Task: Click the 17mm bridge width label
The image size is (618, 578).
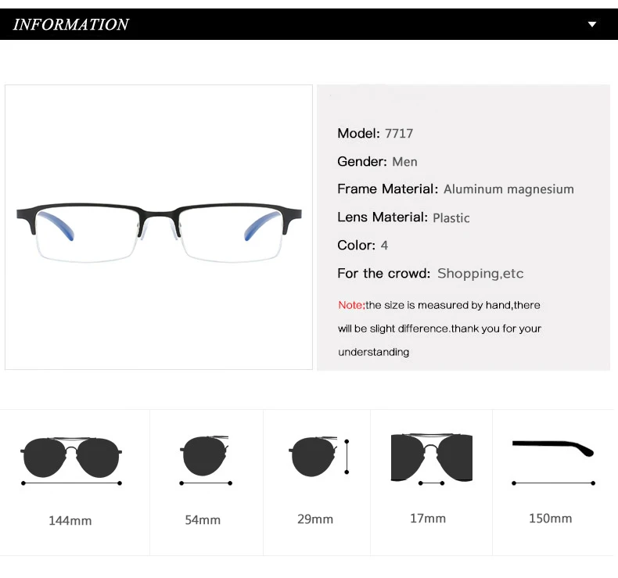Action: [428, 518]
